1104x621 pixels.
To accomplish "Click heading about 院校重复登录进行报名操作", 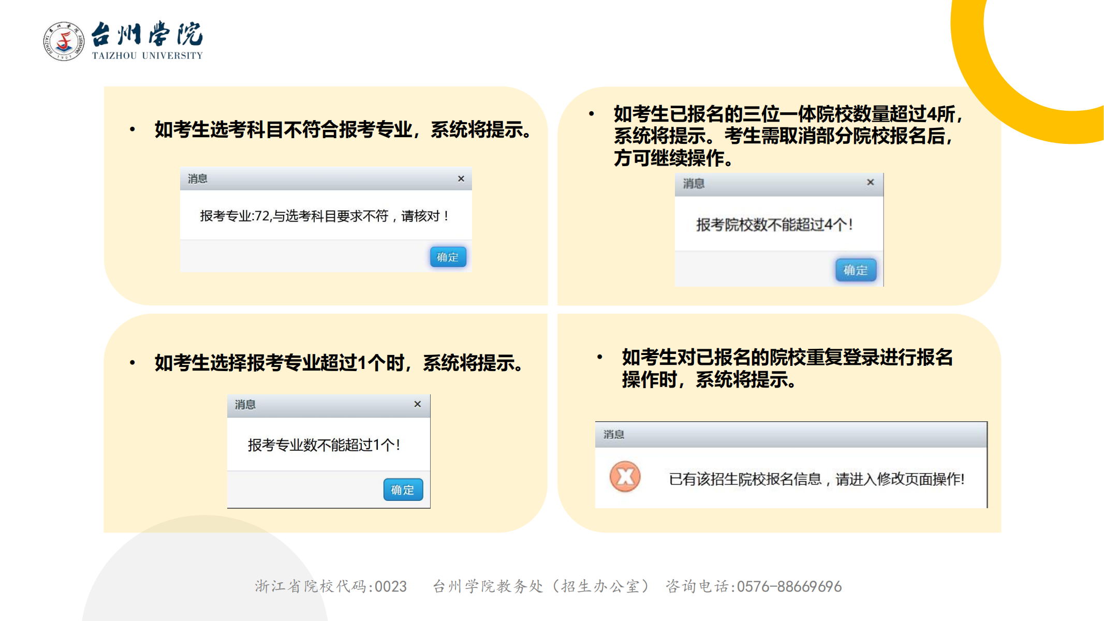I will (787, 368).
